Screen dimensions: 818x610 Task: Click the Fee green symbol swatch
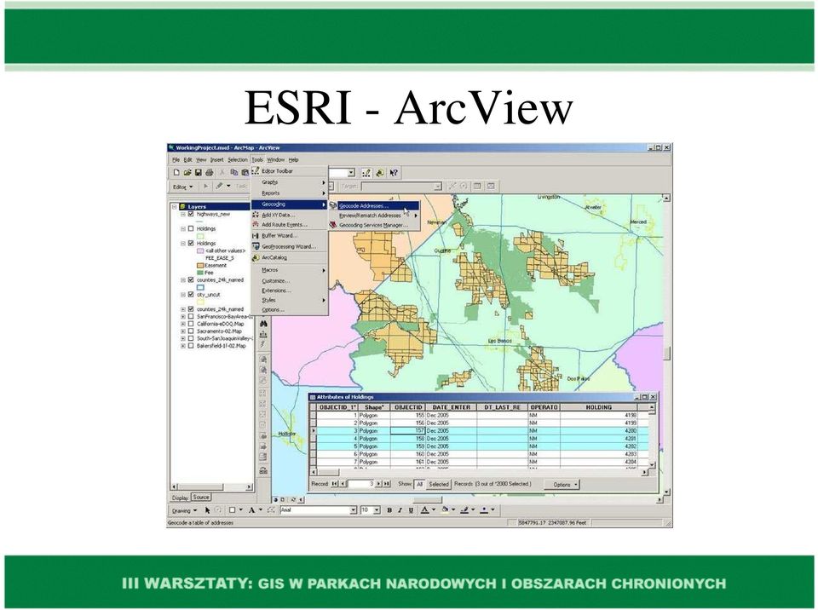[200, 273]
